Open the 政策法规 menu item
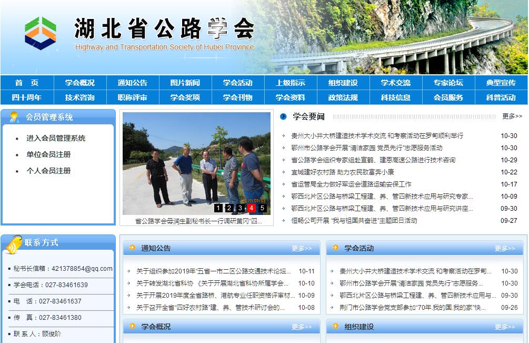The image size is (529, 343). coord(343,97)
